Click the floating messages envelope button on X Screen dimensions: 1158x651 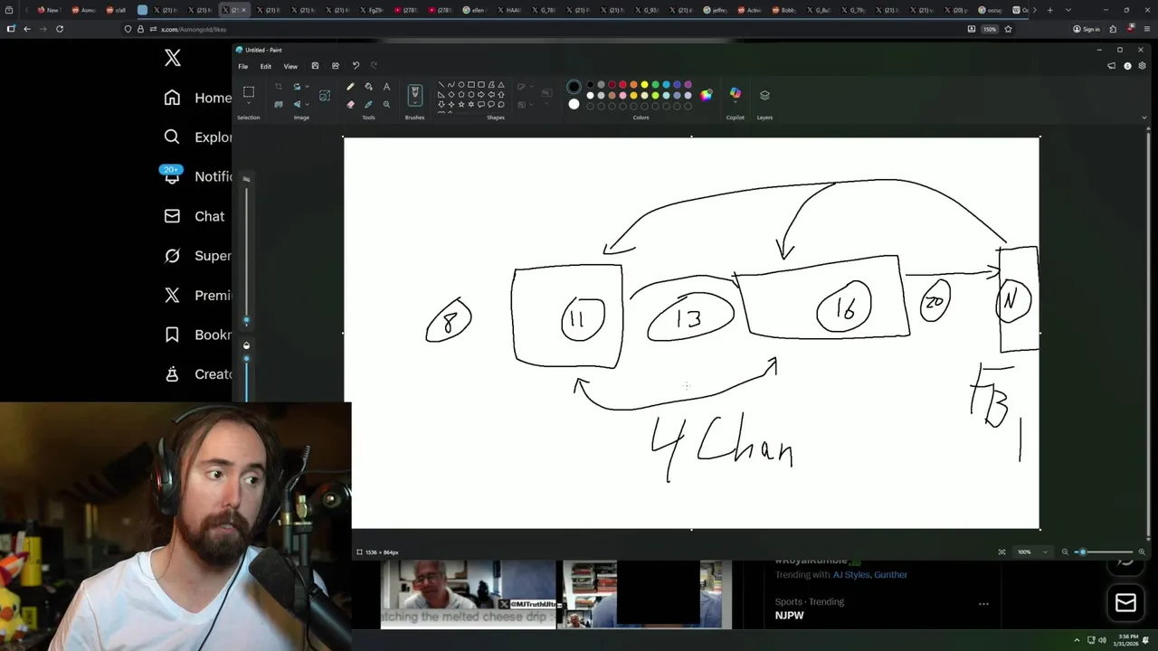pos(1125,603)
